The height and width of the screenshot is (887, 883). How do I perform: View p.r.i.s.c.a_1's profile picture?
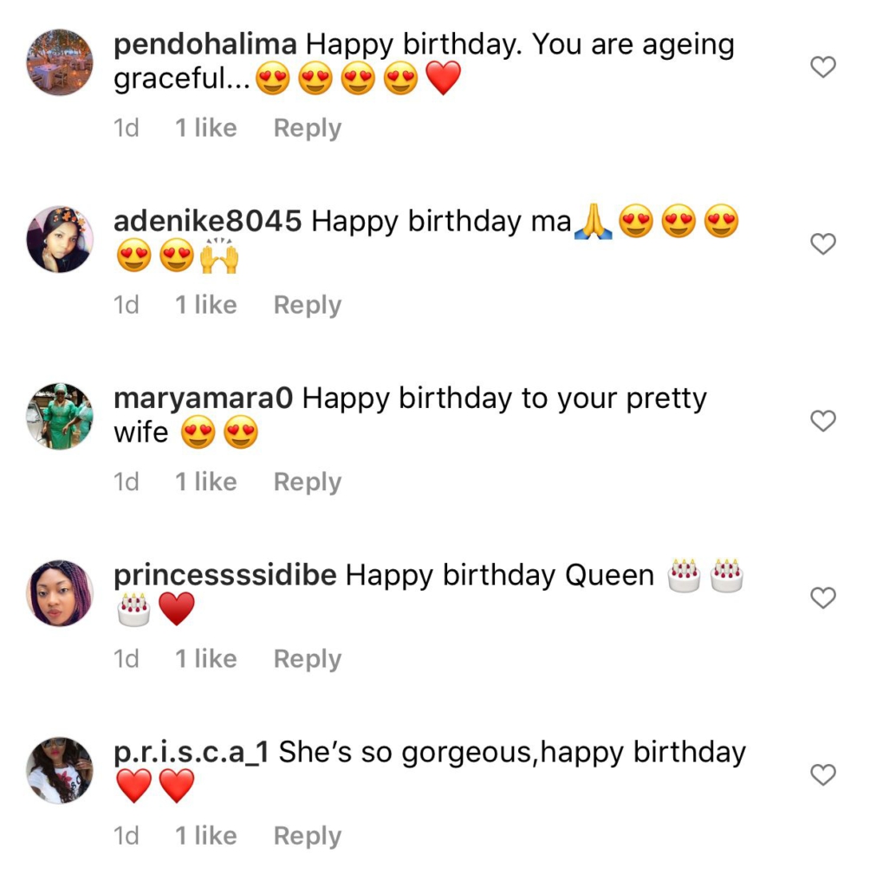point(60,769)
